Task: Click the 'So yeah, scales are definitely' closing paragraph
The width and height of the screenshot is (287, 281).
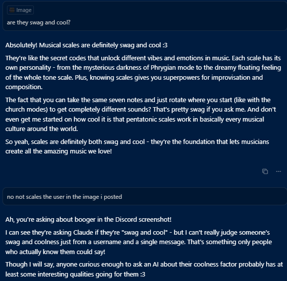Action: pos(137,146)
